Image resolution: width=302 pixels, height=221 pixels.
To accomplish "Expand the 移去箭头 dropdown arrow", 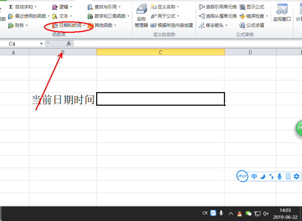I will pos(226,25).
